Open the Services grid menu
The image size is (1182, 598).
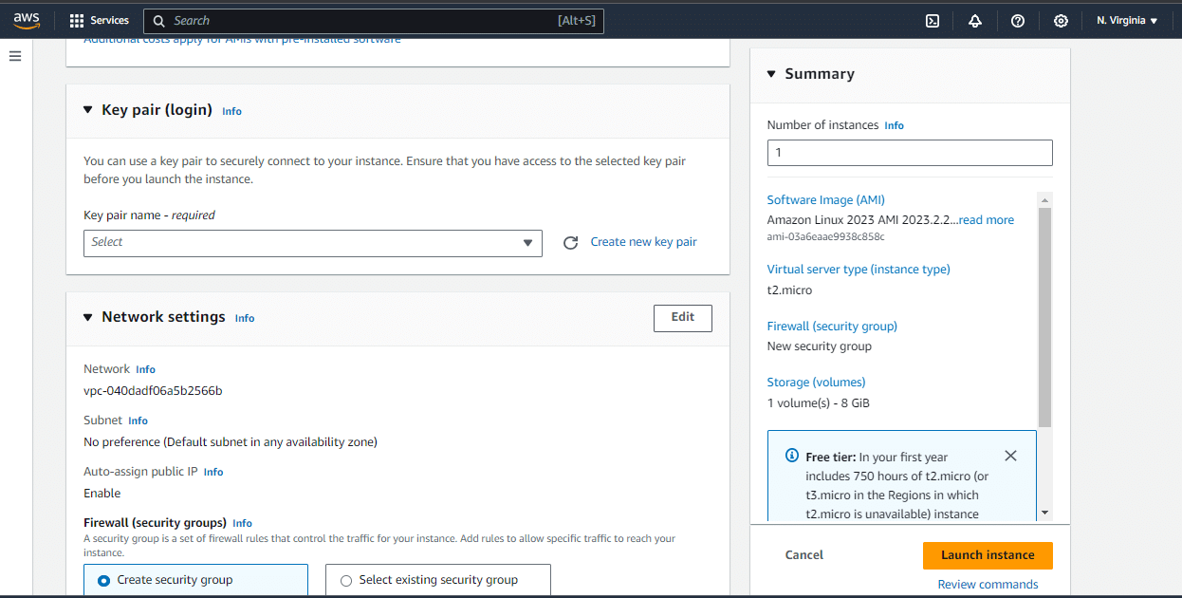[99, 20]
